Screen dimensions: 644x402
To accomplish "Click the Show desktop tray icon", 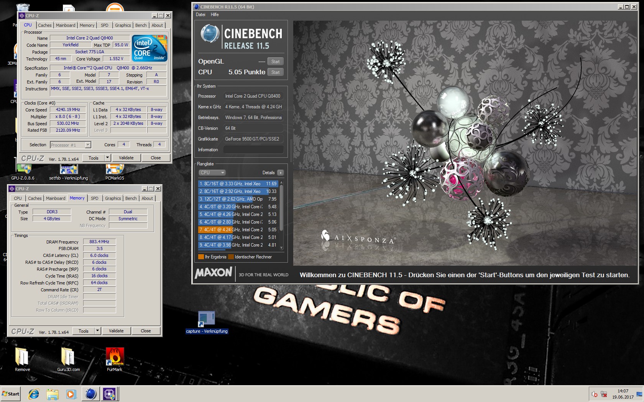I will [639, 394].
